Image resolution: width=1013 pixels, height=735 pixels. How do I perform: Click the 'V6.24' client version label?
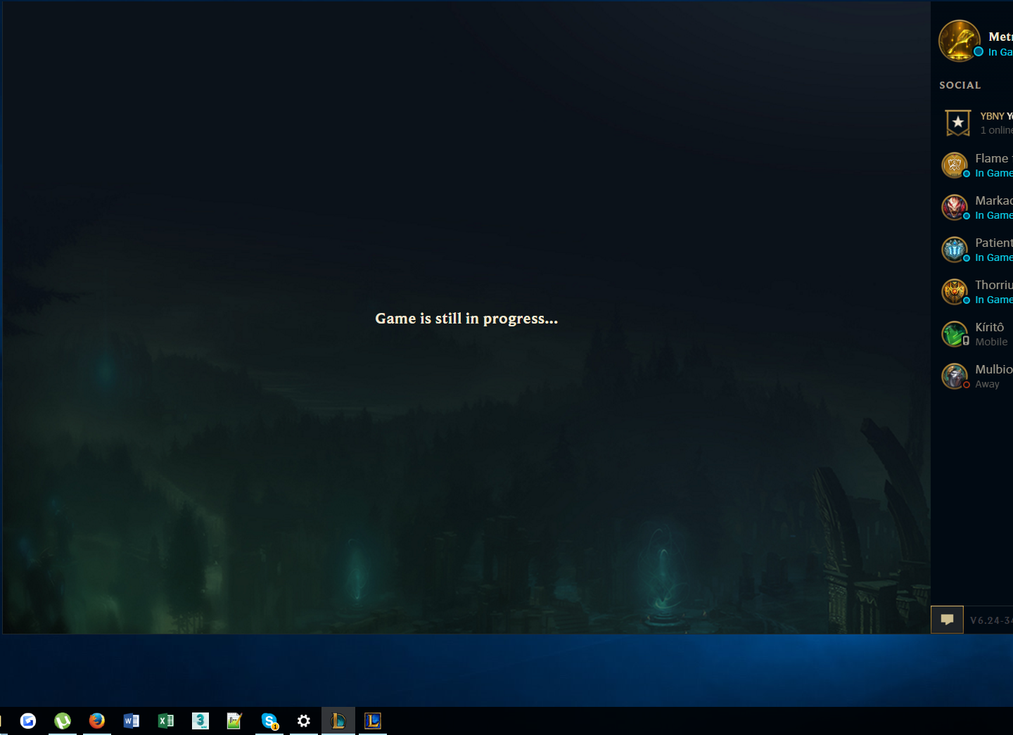[991, 620]
